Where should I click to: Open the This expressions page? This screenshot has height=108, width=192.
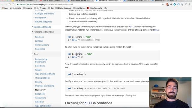click(x=42, y=78)
